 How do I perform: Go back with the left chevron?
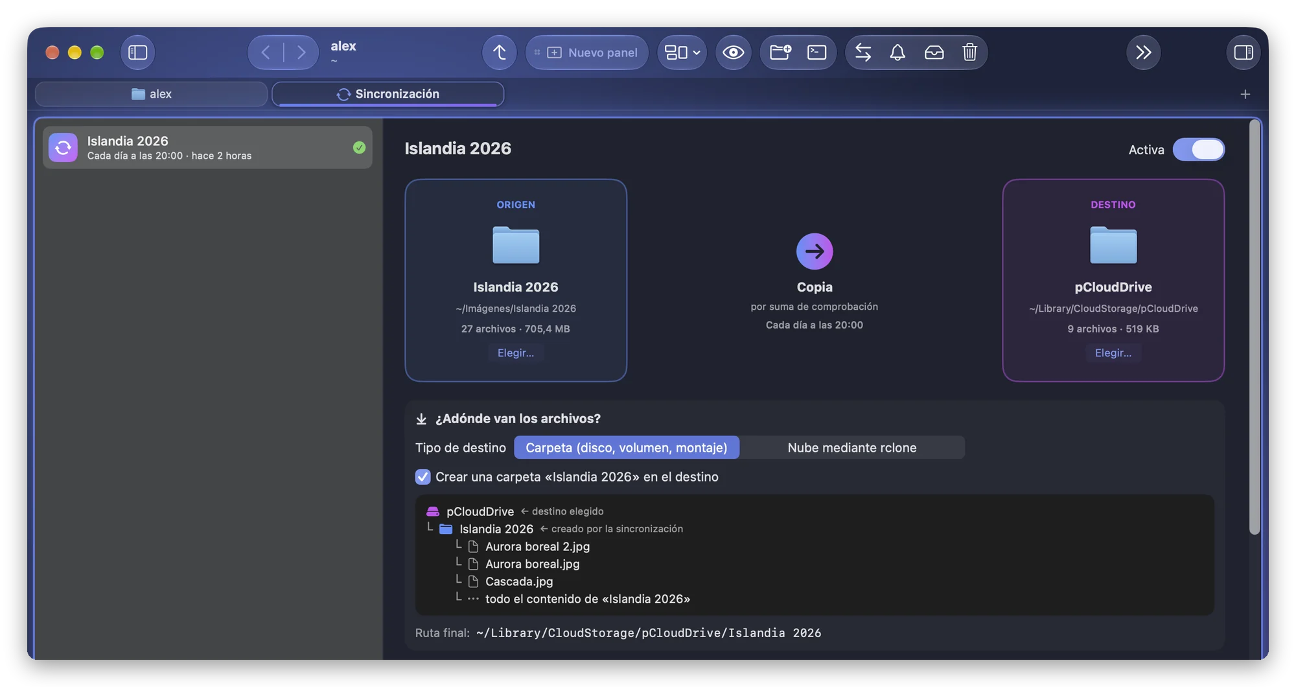(x=266, y=52)
